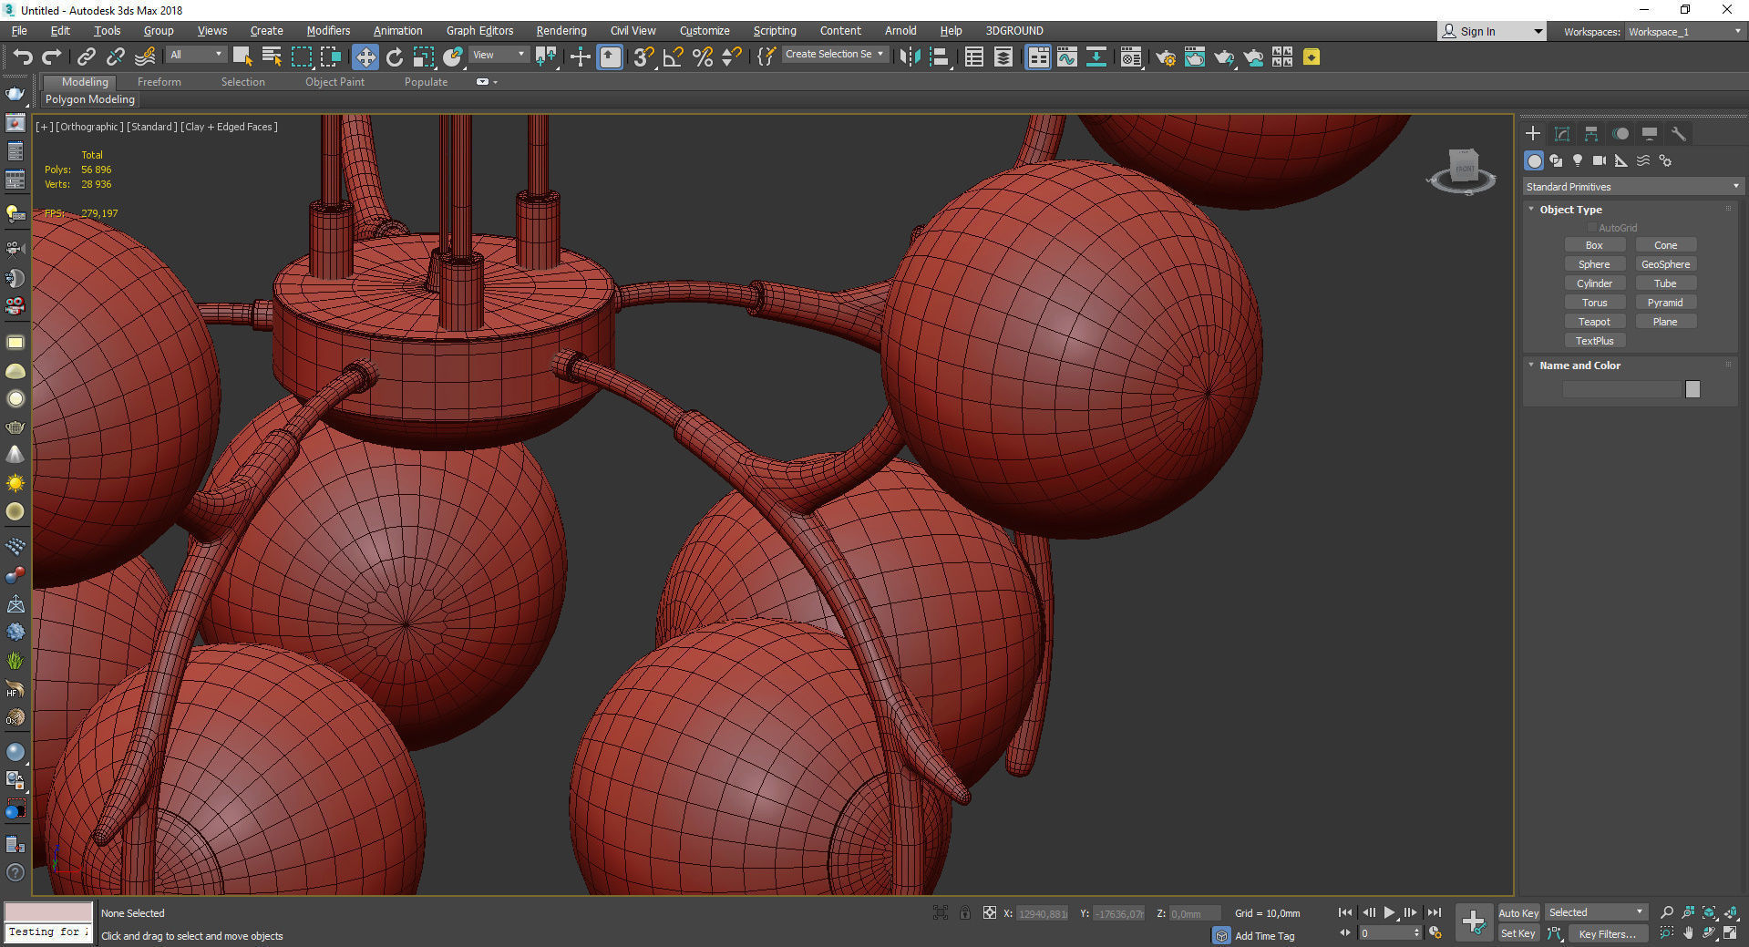This screenshot has width=1749, height=947.
Task: Toggle Angle Snap in the toolbar
Action: coord(673,57)
